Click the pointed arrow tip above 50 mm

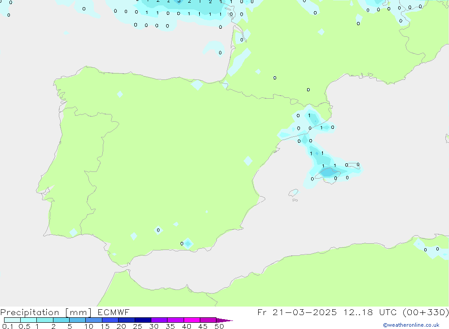point(224,320)
